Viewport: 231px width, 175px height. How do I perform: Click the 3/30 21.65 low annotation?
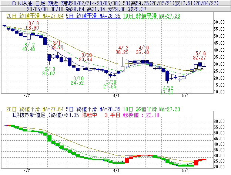tap(110, 84)
